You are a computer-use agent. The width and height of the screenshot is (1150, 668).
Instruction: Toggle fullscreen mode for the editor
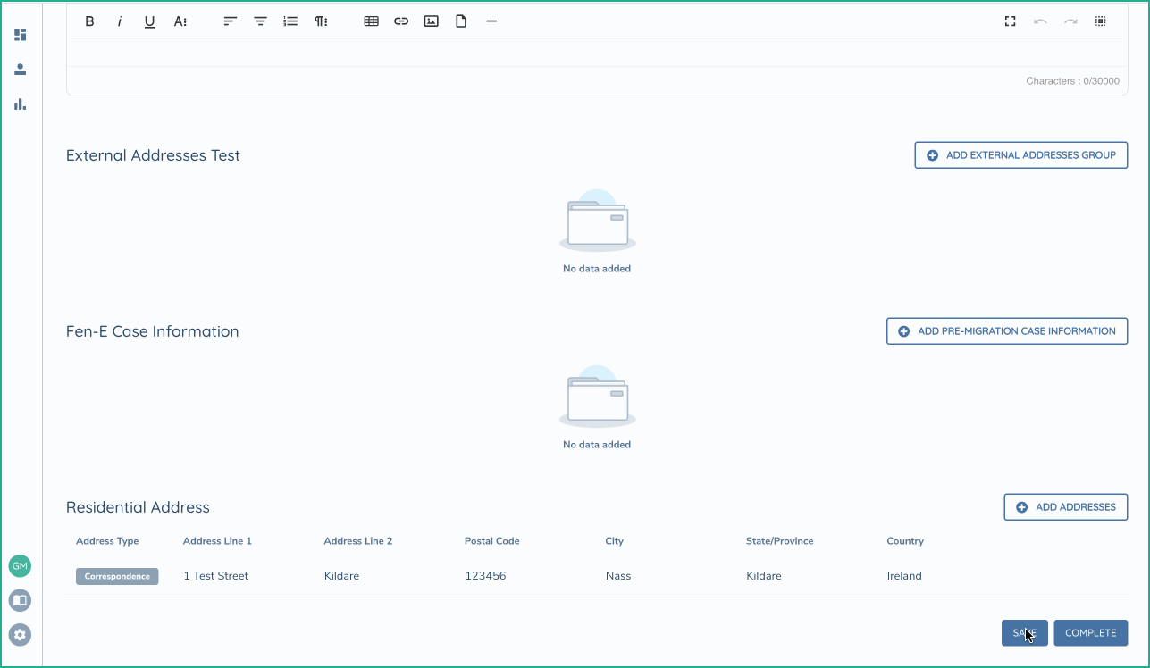click(1011, 21)
